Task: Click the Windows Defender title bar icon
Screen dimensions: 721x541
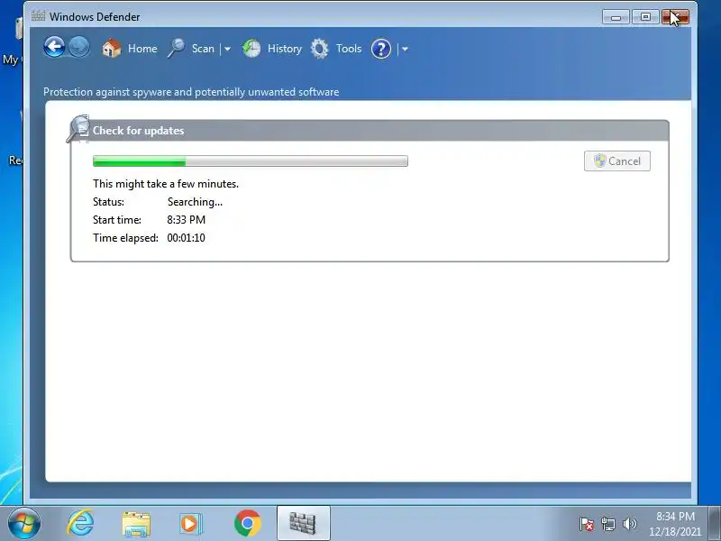Action: (38, 16)
